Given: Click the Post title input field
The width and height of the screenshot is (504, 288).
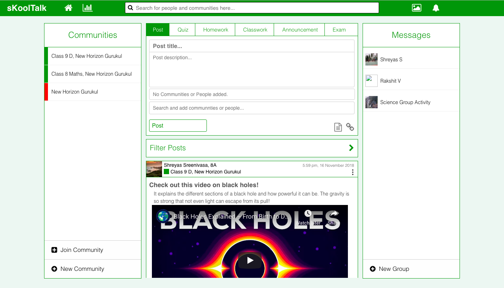Looking at the screenshot, I should pos(252,46).
